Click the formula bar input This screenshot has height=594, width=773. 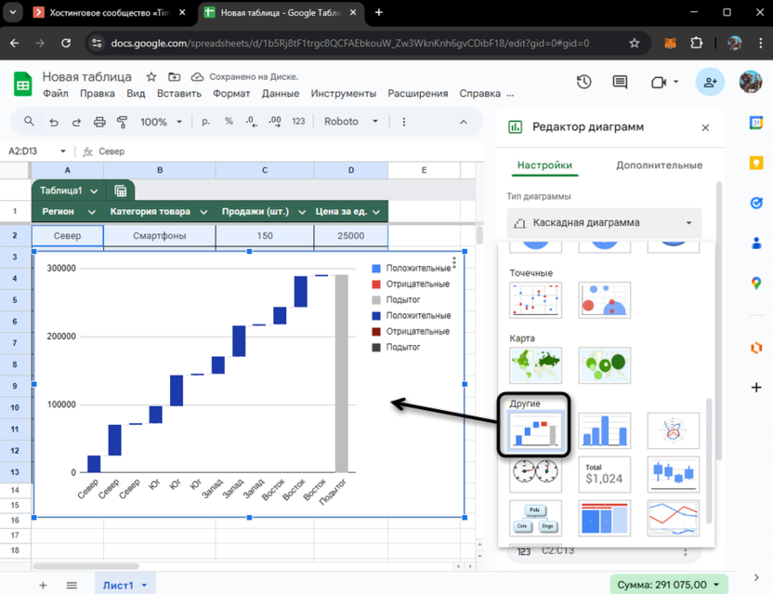pos(288,151)
